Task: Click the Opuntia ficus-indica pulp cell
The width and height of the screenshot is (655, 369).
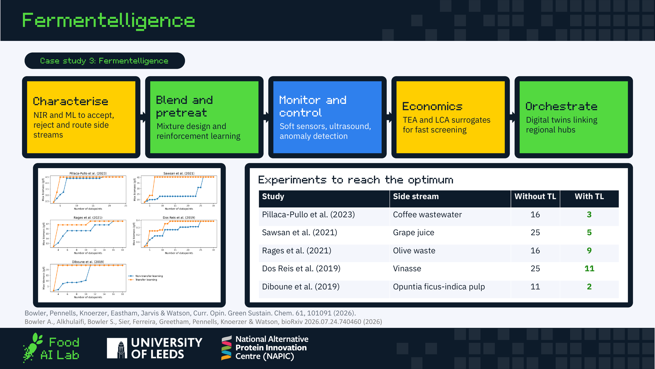Action: (x=450, y=289)
